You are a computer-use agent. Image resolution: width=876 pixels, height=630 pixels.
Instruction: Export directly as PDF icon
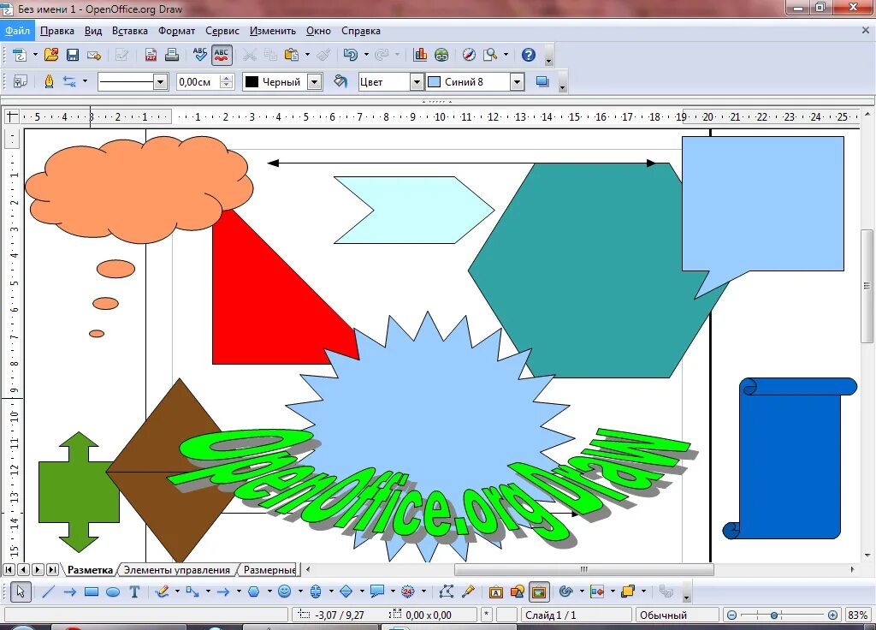(151, 55)
